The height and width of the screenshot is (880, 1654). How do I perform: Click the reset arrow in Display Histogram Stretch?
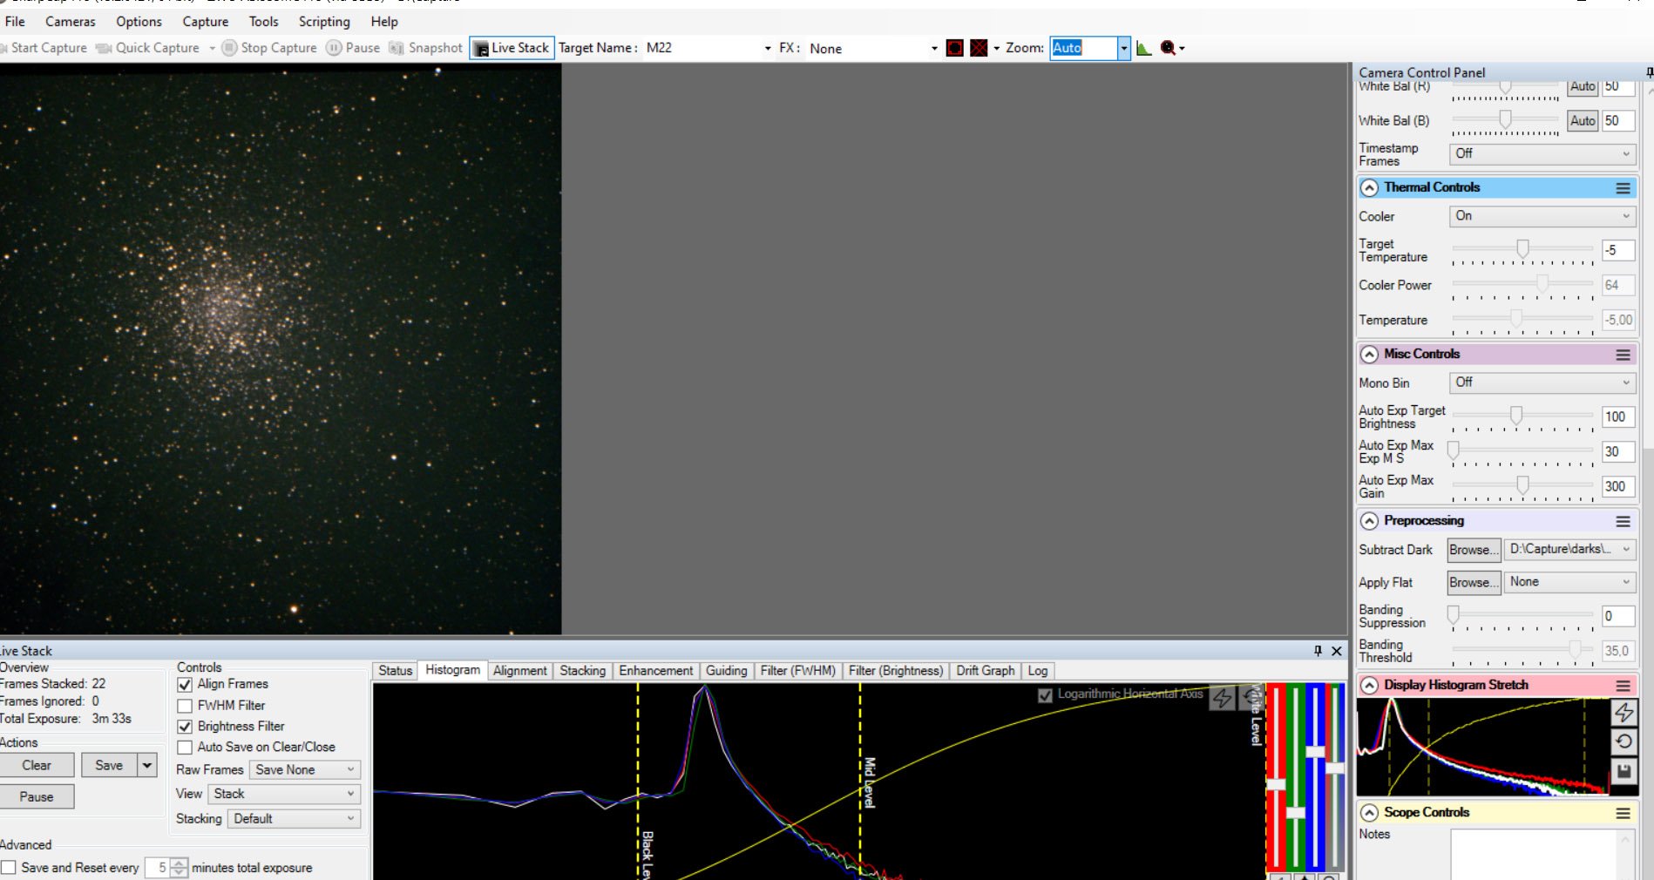point(1623,741)
